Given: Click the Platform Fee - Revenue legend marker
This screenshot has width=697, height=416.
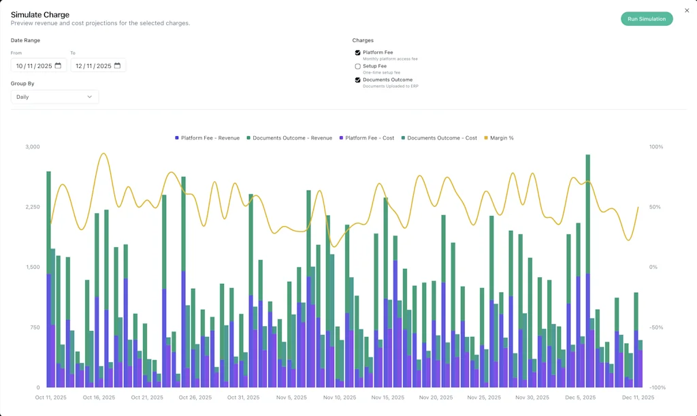Looking at the screenshot, I should 177,138.
